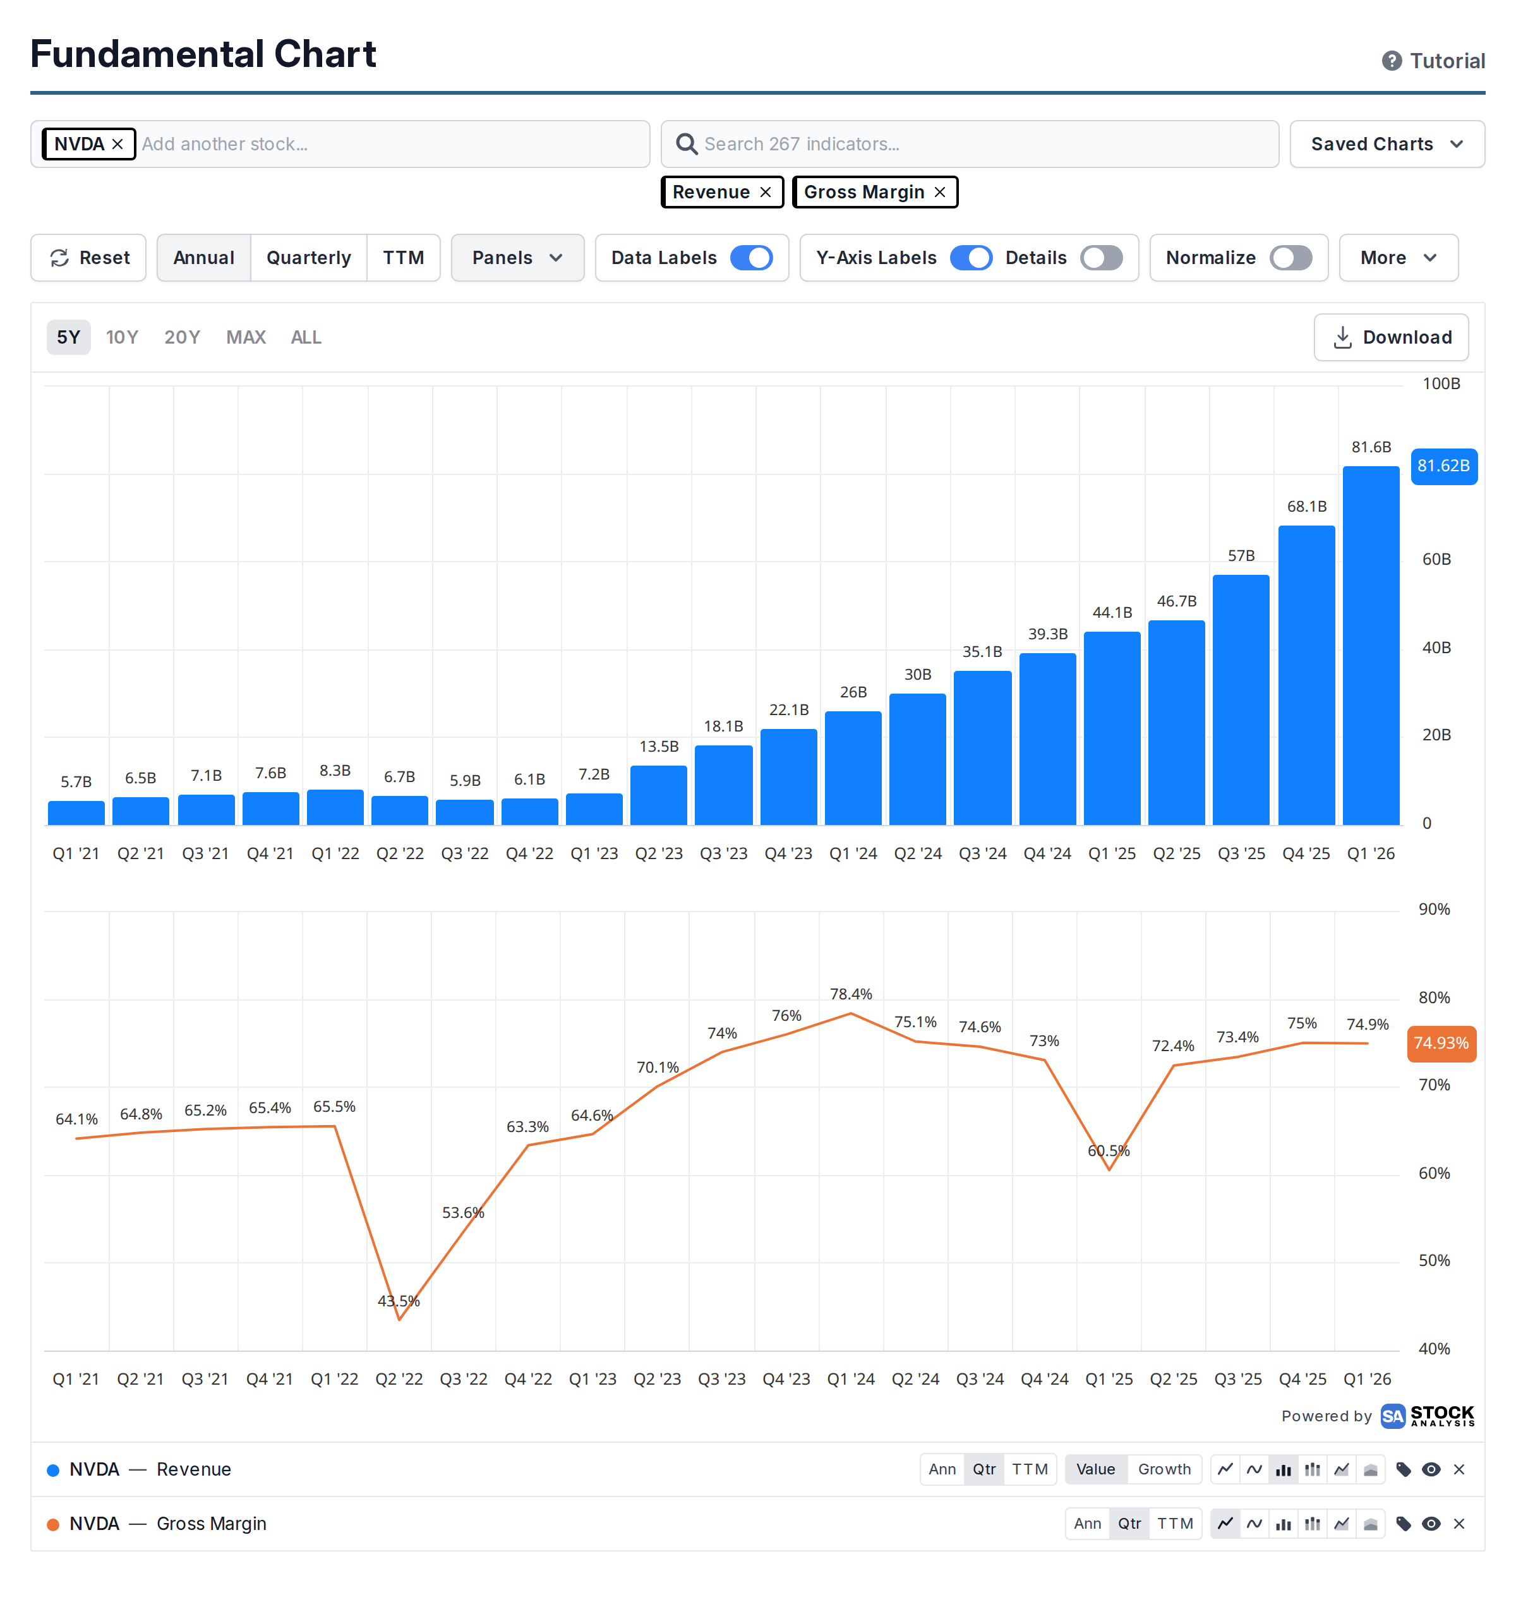Select spline chart type for Revenue row

coord(1254,1469)
